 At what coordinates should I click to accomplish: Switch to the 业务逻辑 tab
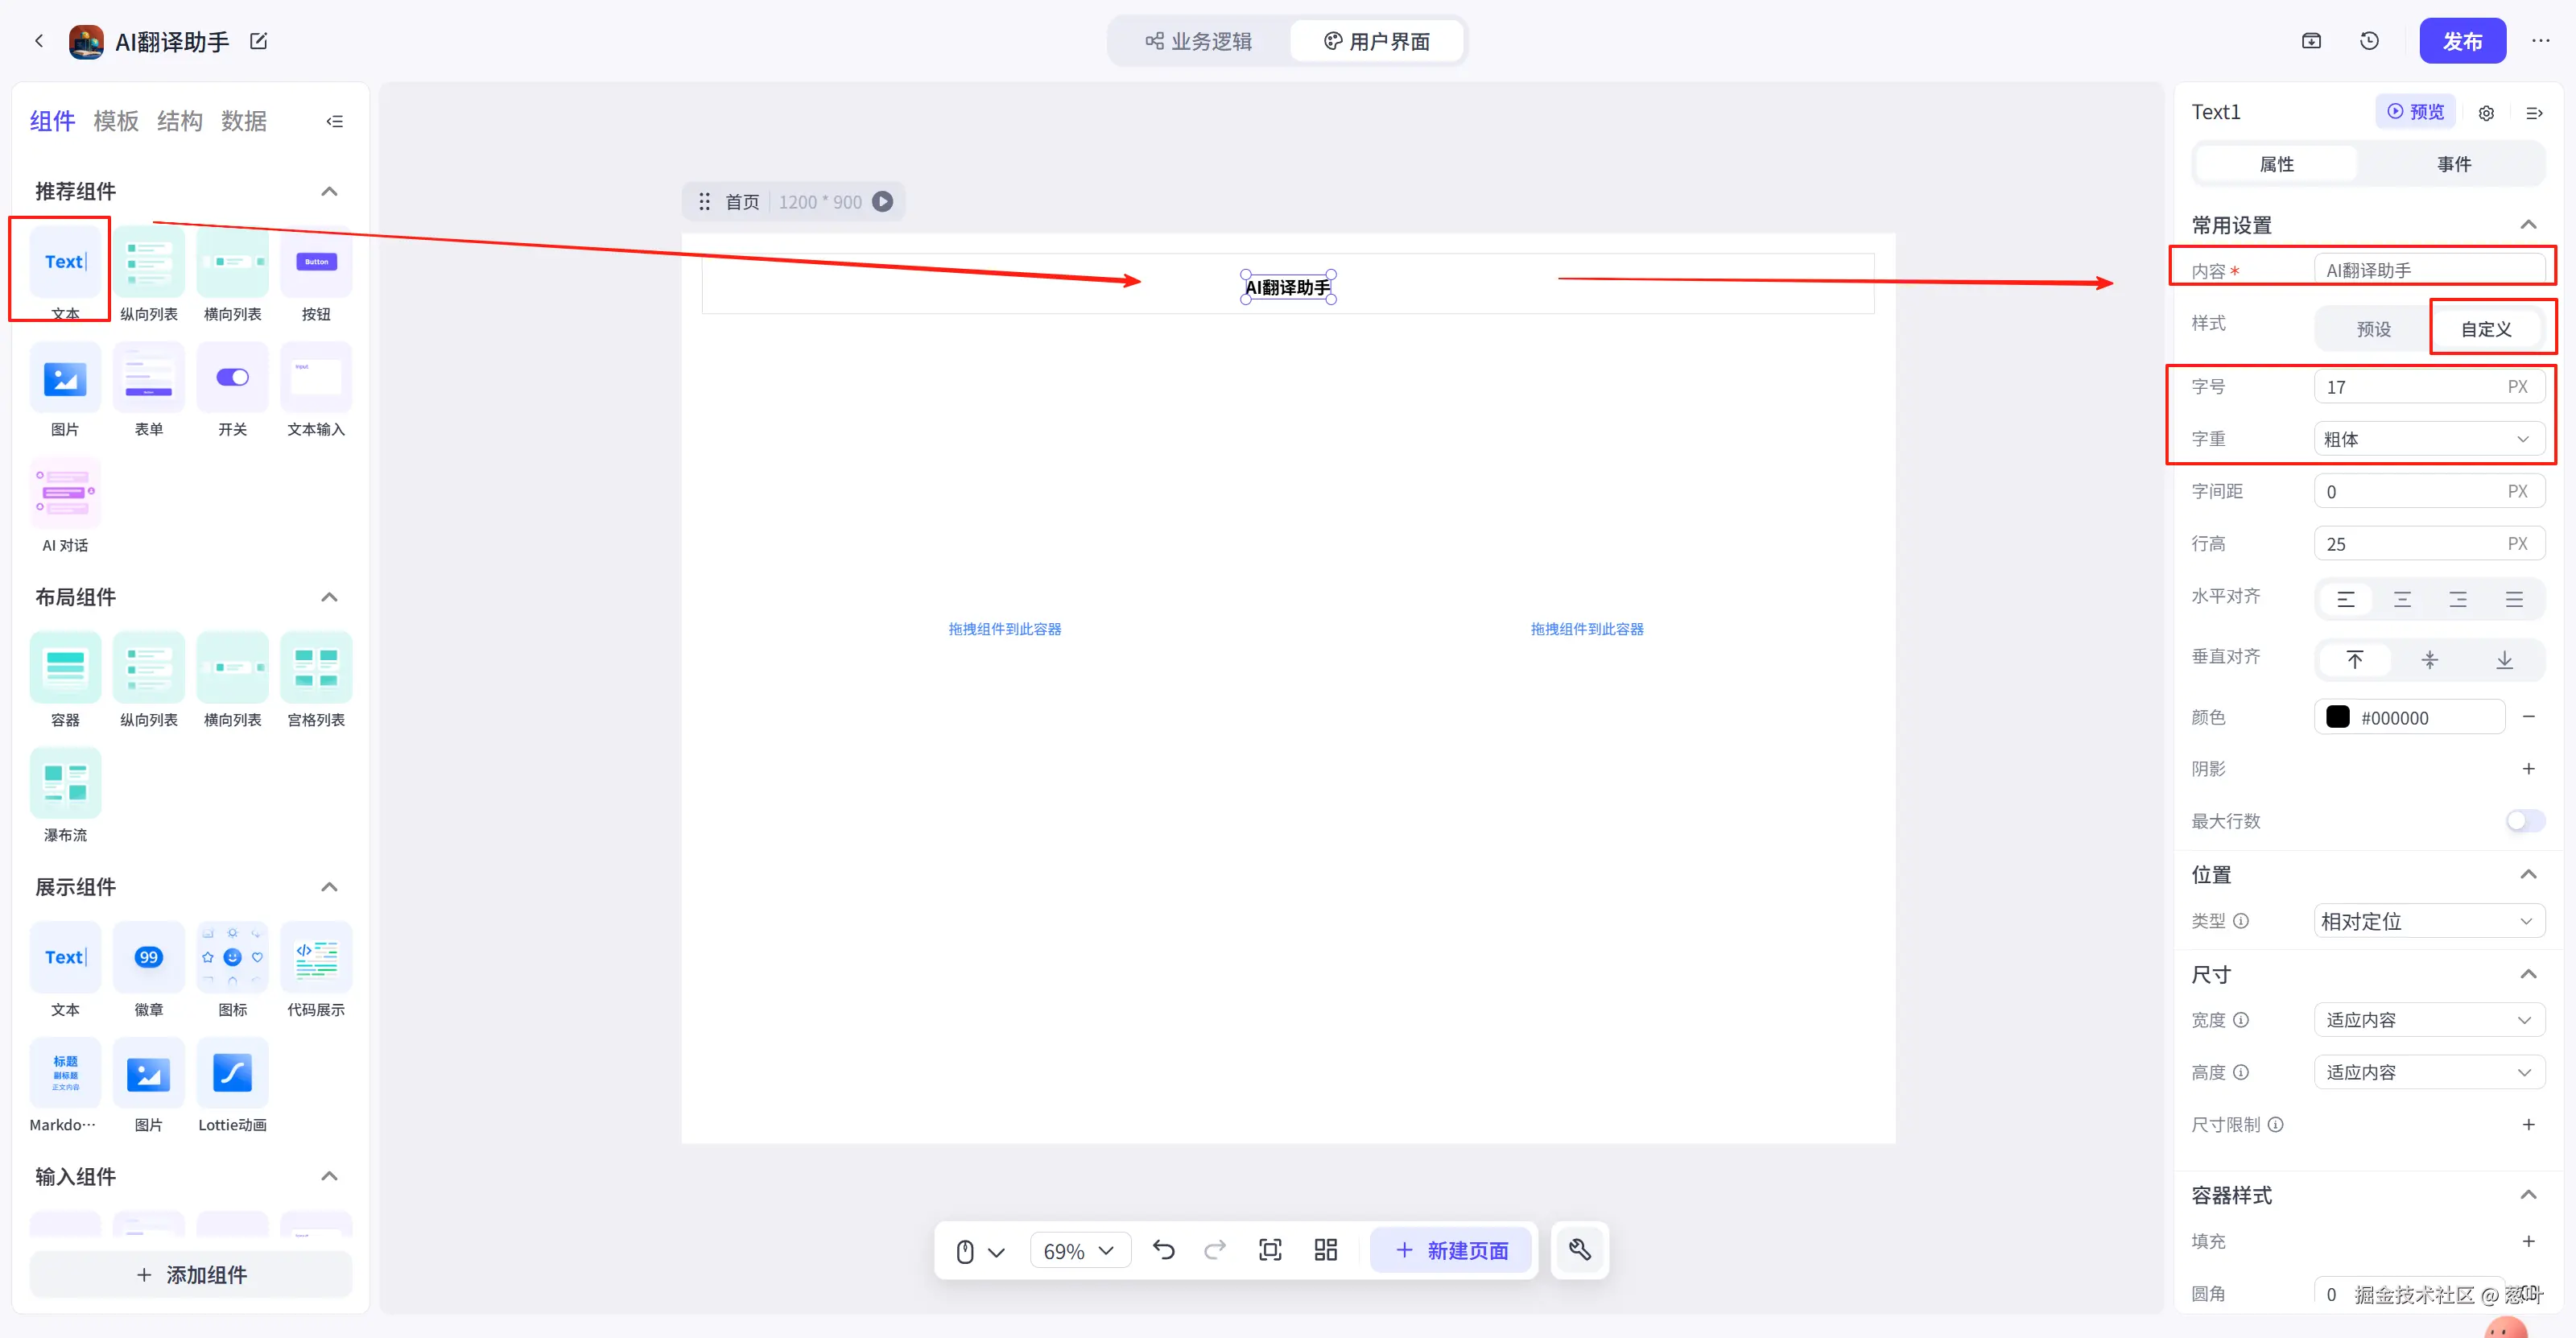(1199, 41)
